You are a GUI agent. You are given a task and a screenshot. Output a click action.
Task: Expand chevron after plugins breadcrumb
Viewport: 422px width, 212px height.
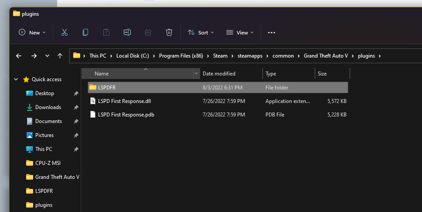380,56
